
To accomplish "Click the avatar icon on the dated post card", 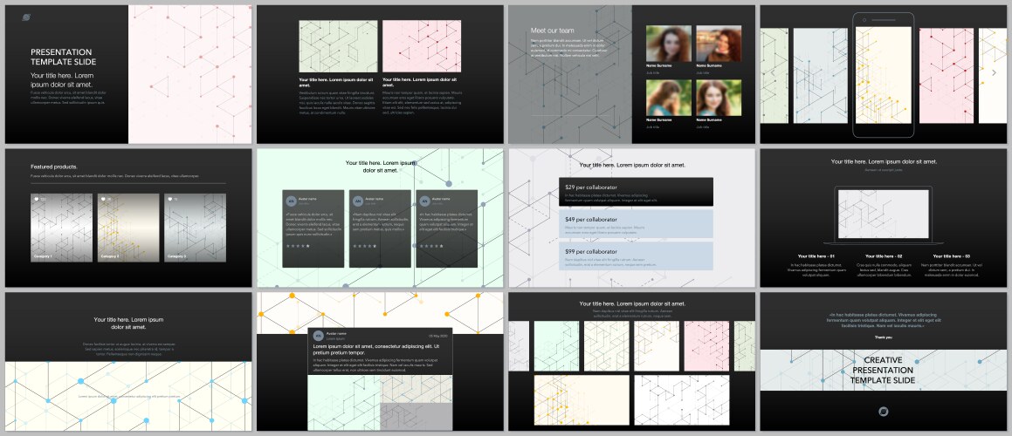I will click(x=318, y=336).
